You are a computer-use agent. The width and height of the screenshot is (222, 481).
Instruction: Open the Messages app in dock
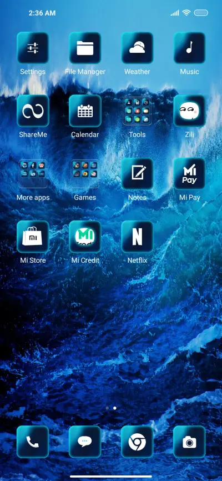85,442
